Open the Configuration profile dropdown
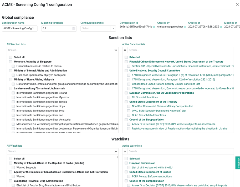This screenshot has height=187, width=240. coord(113,28)
